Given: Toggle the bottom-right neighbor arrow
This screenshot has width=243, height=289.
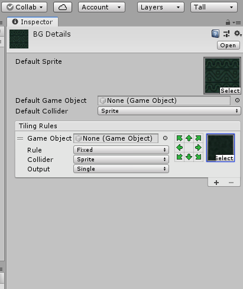Looking at the screenshot, I should tap(198, 157).
